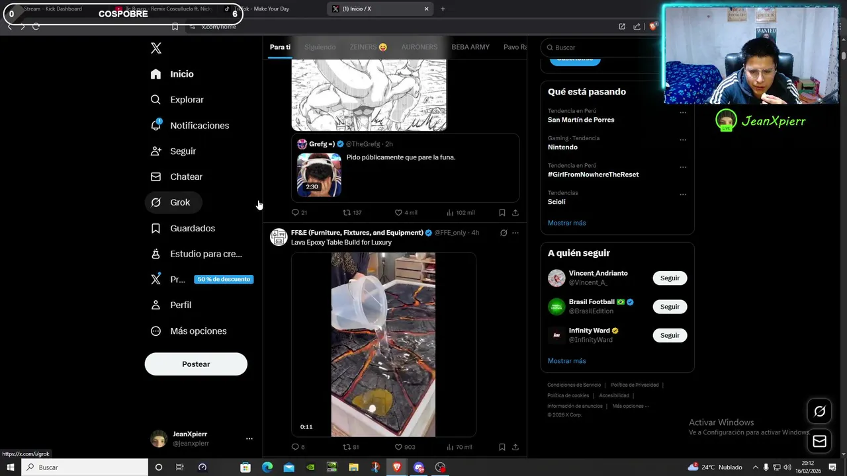
Task: Open floating messages envelope button
Action: [x=819, y=442]
